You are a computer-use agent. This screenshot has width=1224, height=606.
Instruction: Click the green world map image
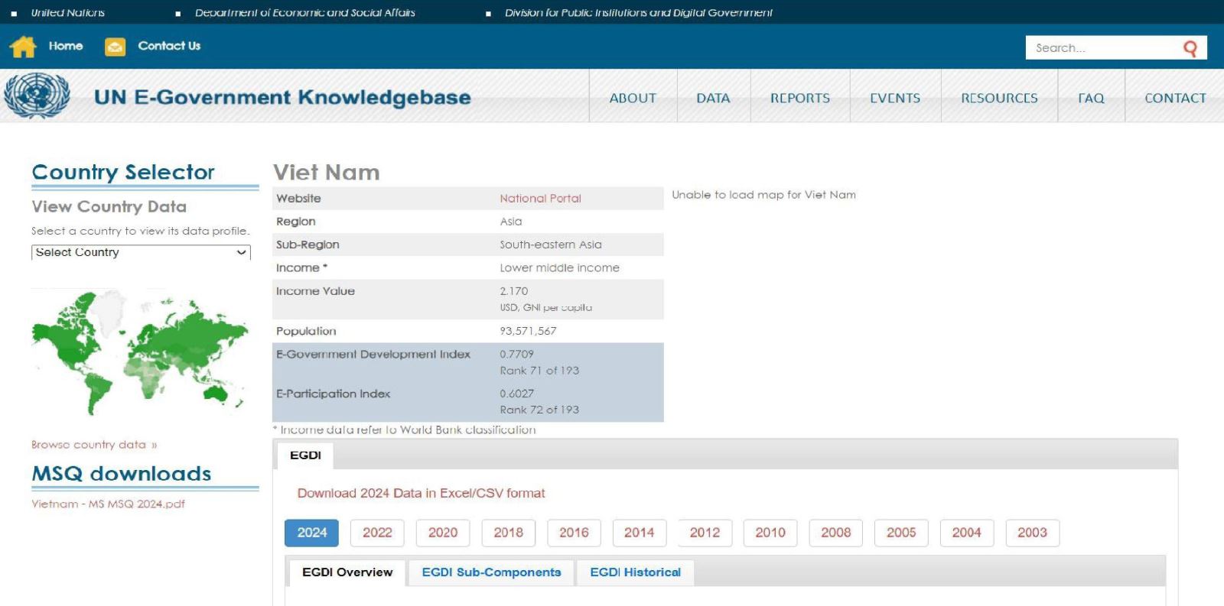140,352
